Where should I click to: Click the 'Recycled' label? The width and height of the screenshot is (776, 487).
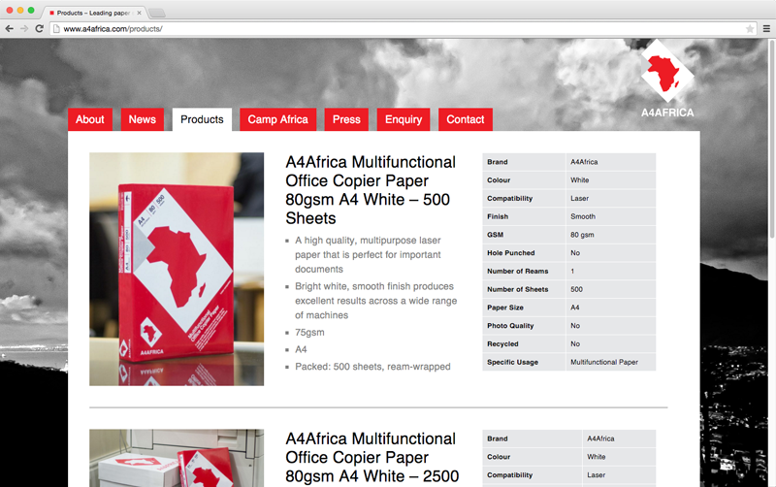pyautogui.click(x=502, y=344)
